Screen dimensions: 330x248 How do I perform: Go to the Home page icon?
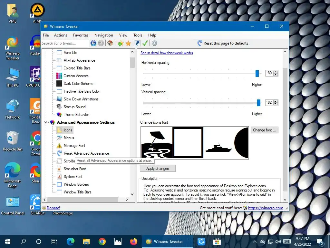click(x=110, y=43)
